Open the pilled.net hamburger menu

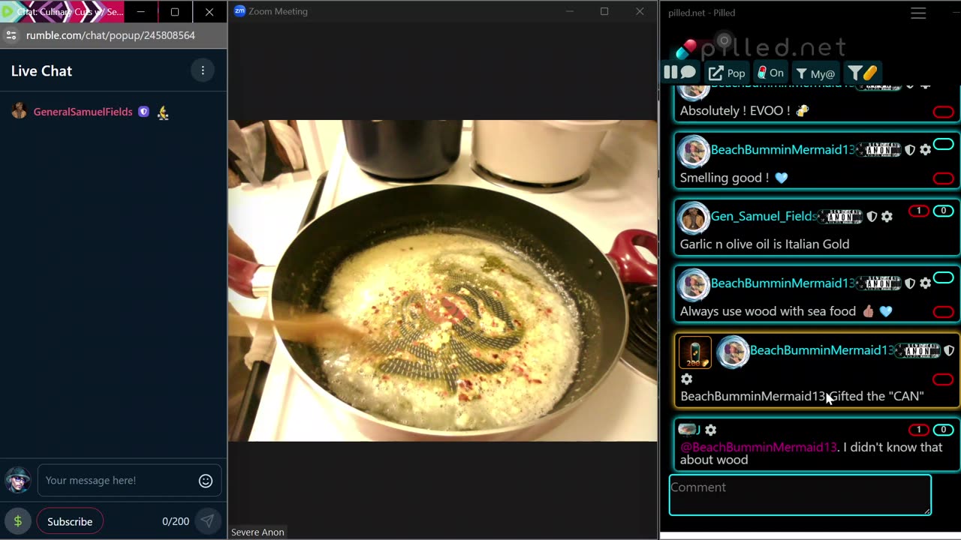[918, 13]
